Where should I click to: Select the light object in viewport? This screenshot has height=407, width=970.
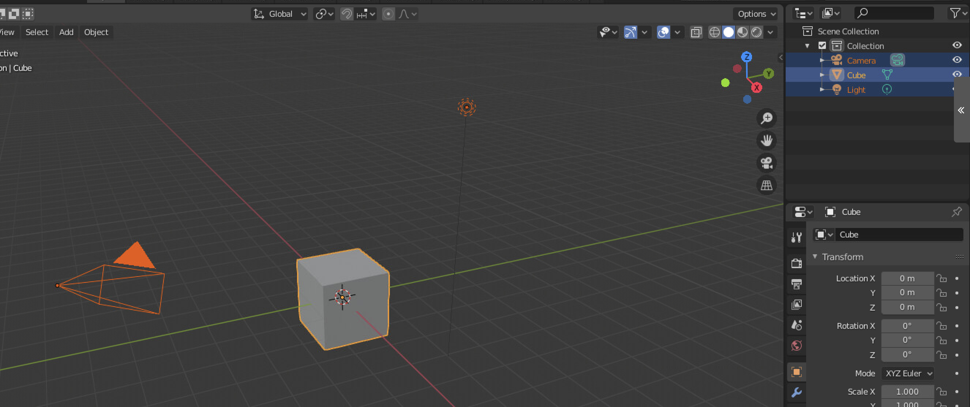point(467,107)
